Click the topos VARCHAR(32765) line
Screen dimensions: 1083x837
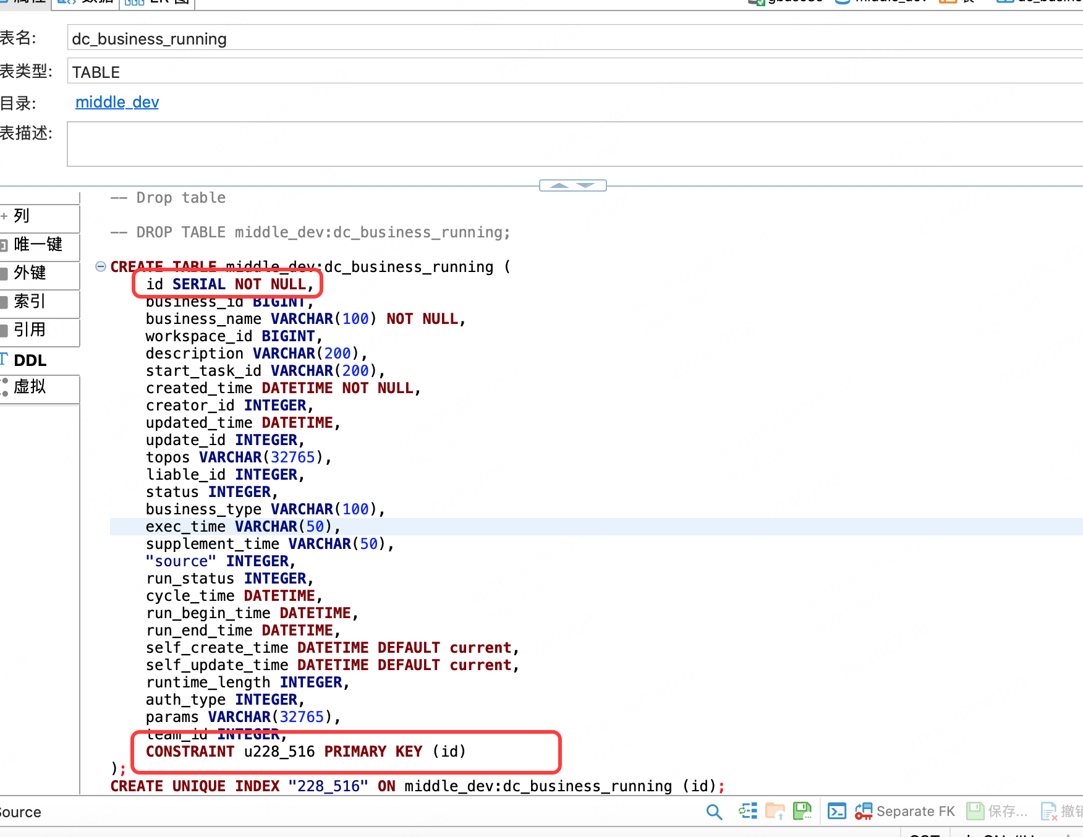(x=239, y=457)
